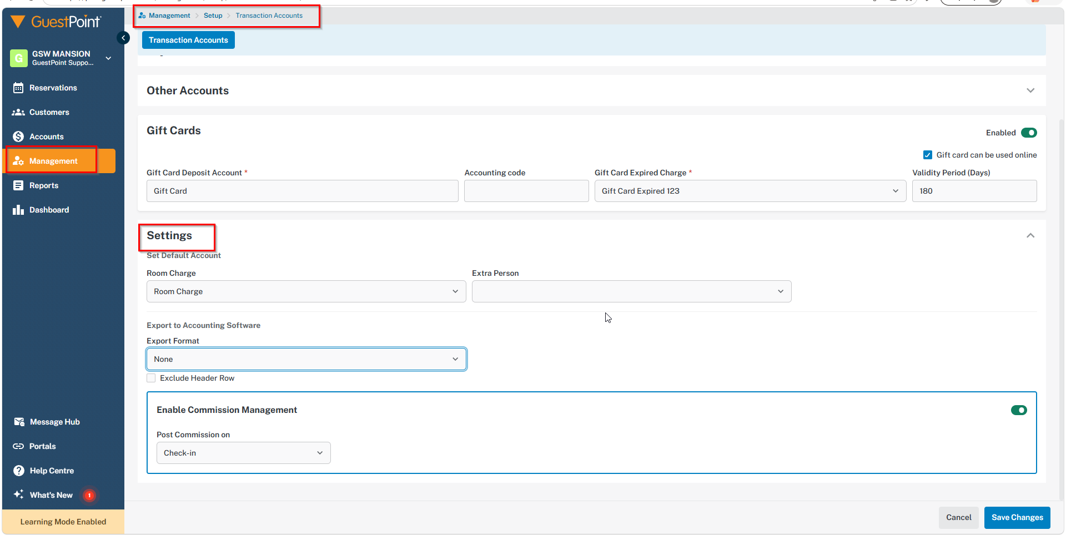Image resolution: width=1066 pixels, height=535 pixels.
Task: Disable the Gift Cards Enabled toggle
Action: 1029,133
